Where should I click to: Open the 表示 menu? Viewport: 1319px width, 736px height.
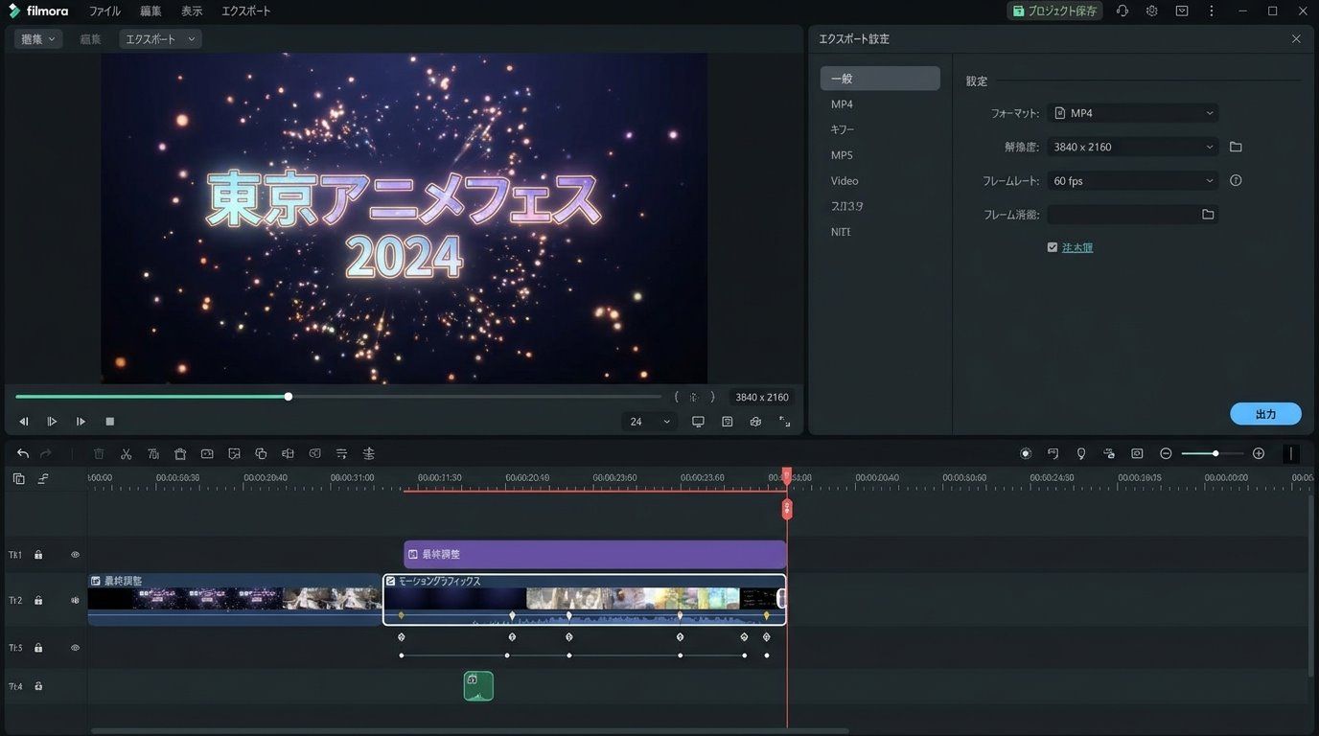point(192,11)
